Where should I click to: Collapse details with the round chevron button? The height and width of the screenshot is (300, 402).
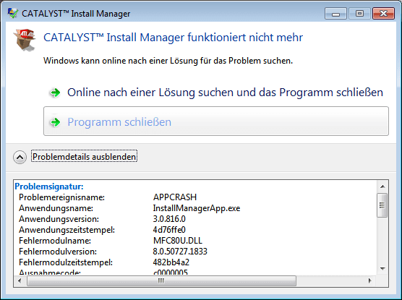click(x=20, y=157)
